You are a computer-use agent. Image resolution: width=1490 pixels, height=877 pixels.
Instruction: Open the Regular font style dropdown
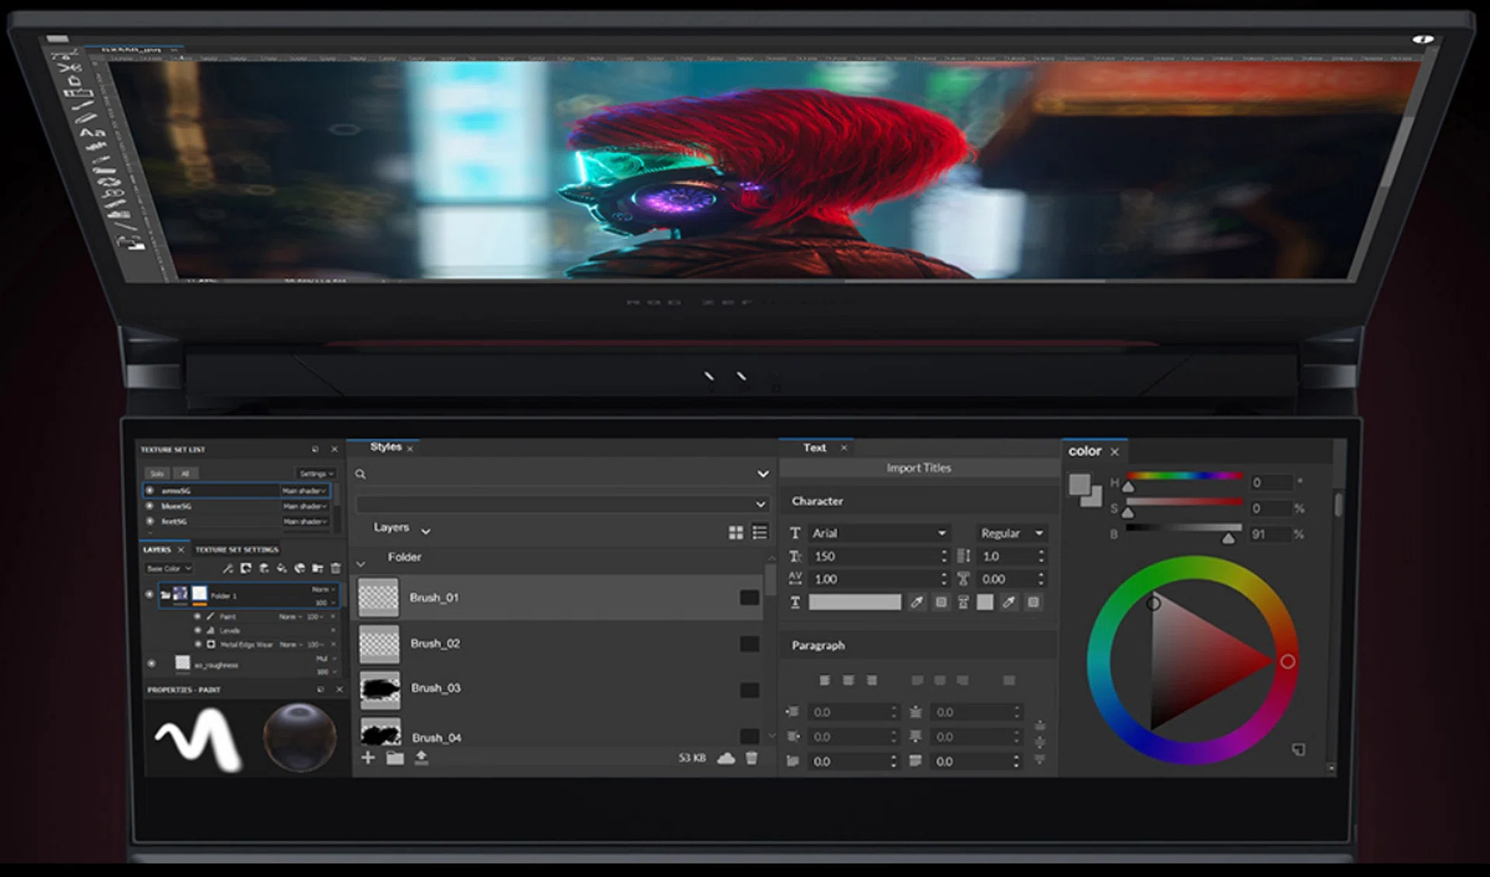point(1011,533)
